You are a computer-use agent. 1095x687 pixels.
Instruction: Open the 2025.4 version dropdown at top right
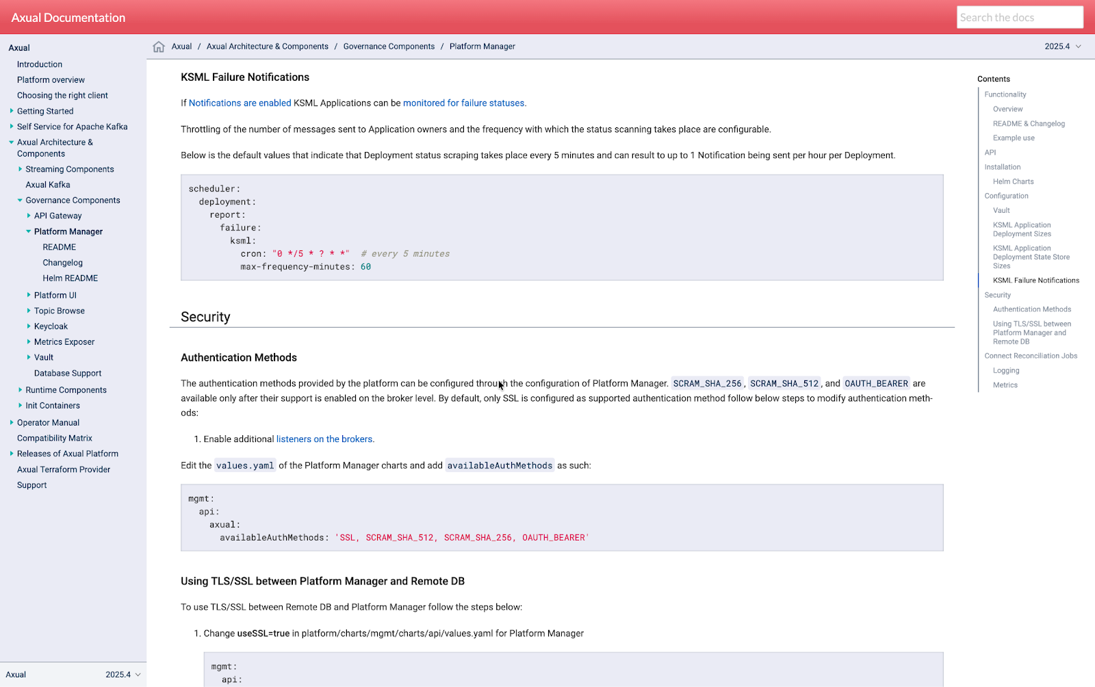click(1063, 47)
